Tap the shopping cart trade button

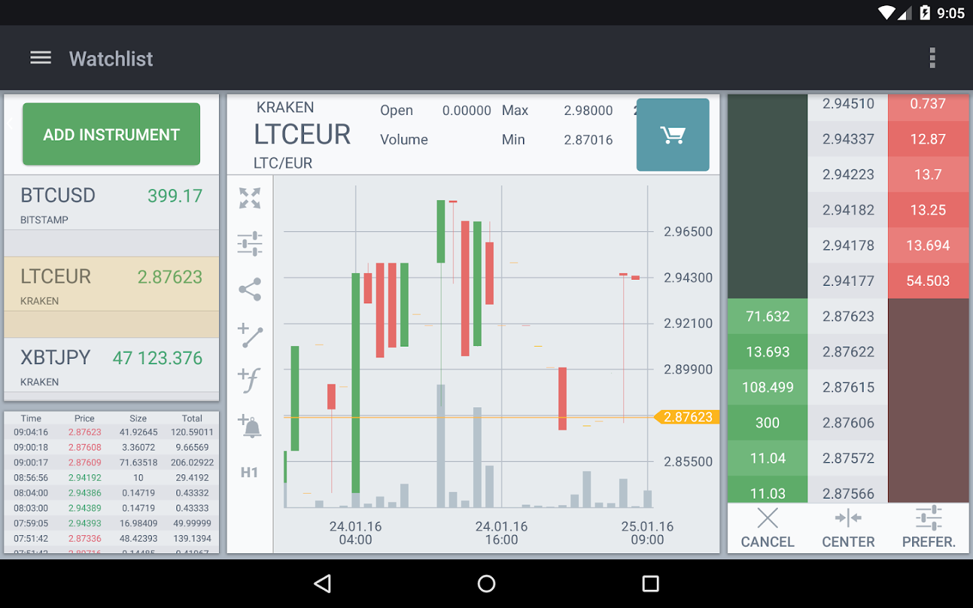[673, 135]
